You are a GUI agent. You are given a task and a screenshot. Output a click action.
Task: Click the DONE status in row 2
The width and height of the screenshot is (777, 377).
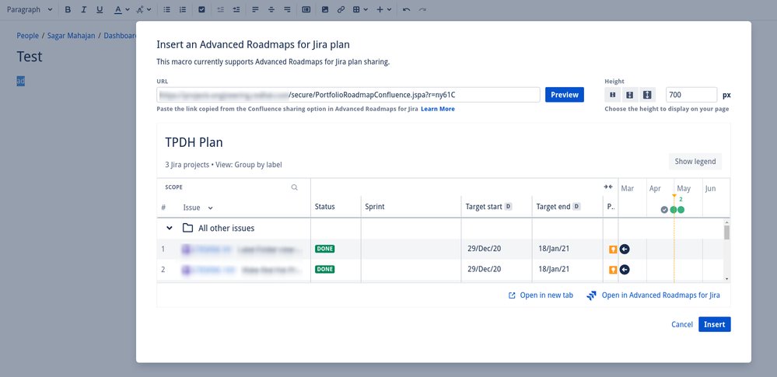pyautogui.click(x=325, y=270)
